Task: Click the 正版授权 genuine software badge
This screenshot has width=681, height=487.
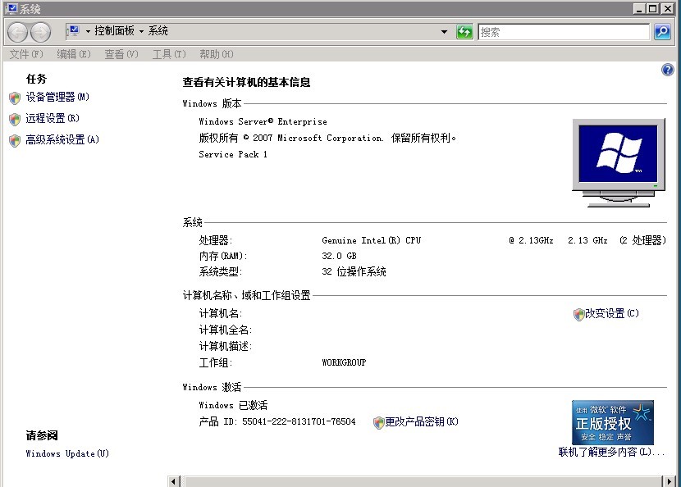Action: (612, 422)
